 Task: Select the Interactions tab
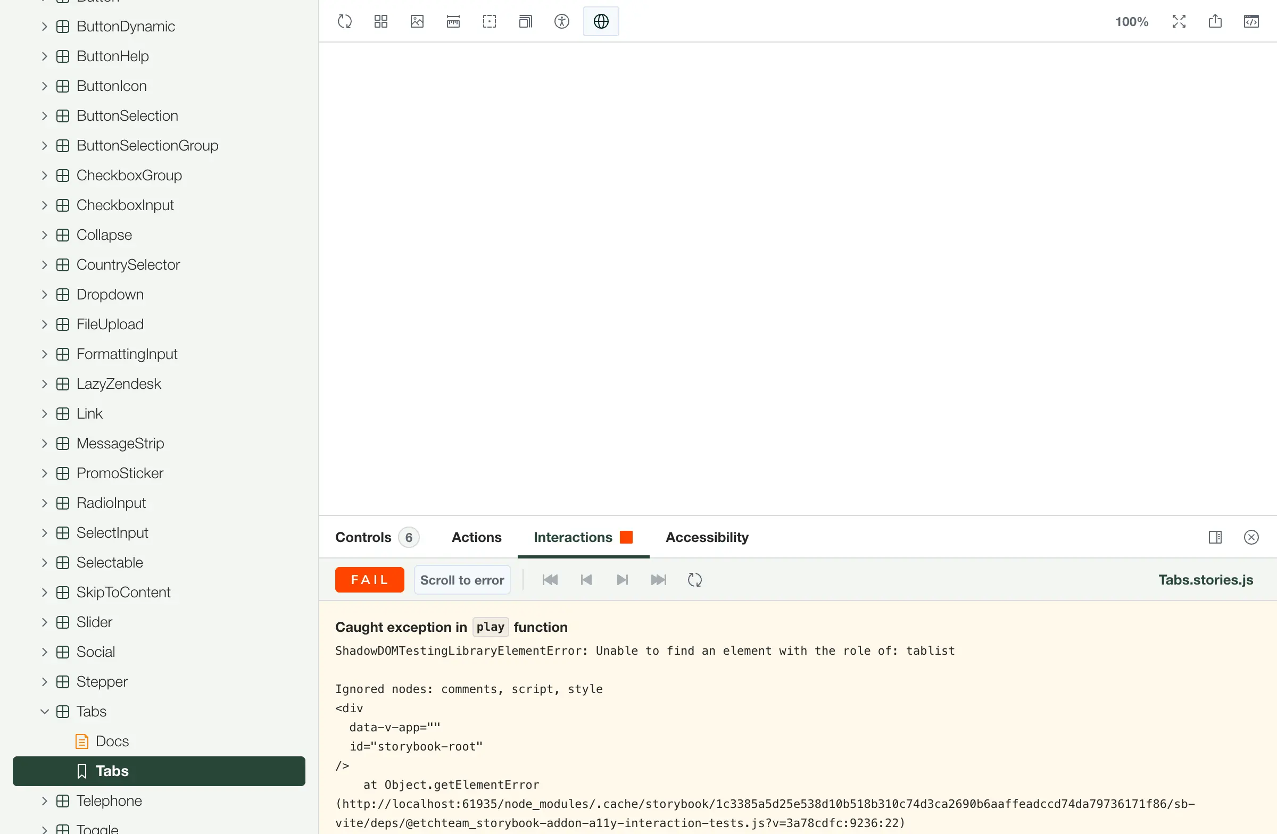pyautogui.click(x=583, y=537)
